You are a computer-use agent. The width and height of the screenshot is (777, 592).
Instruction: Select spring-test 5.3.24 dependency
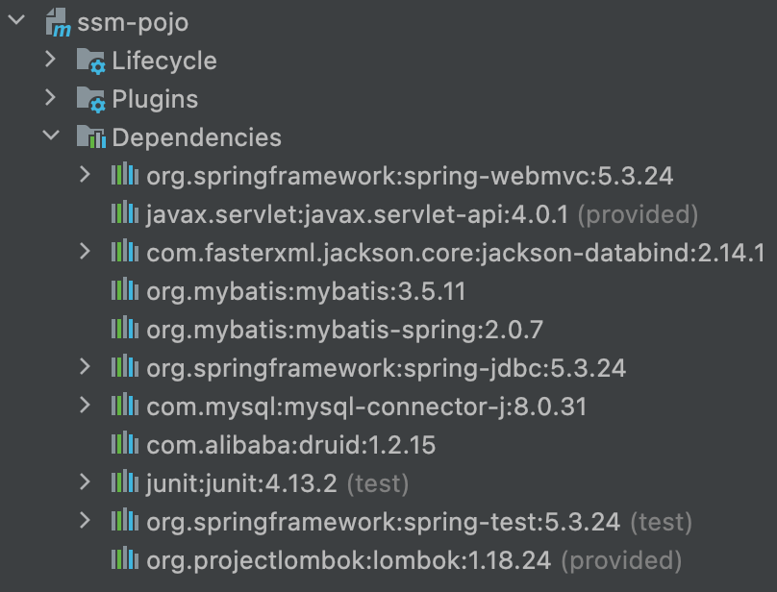[x=383, y=522]
